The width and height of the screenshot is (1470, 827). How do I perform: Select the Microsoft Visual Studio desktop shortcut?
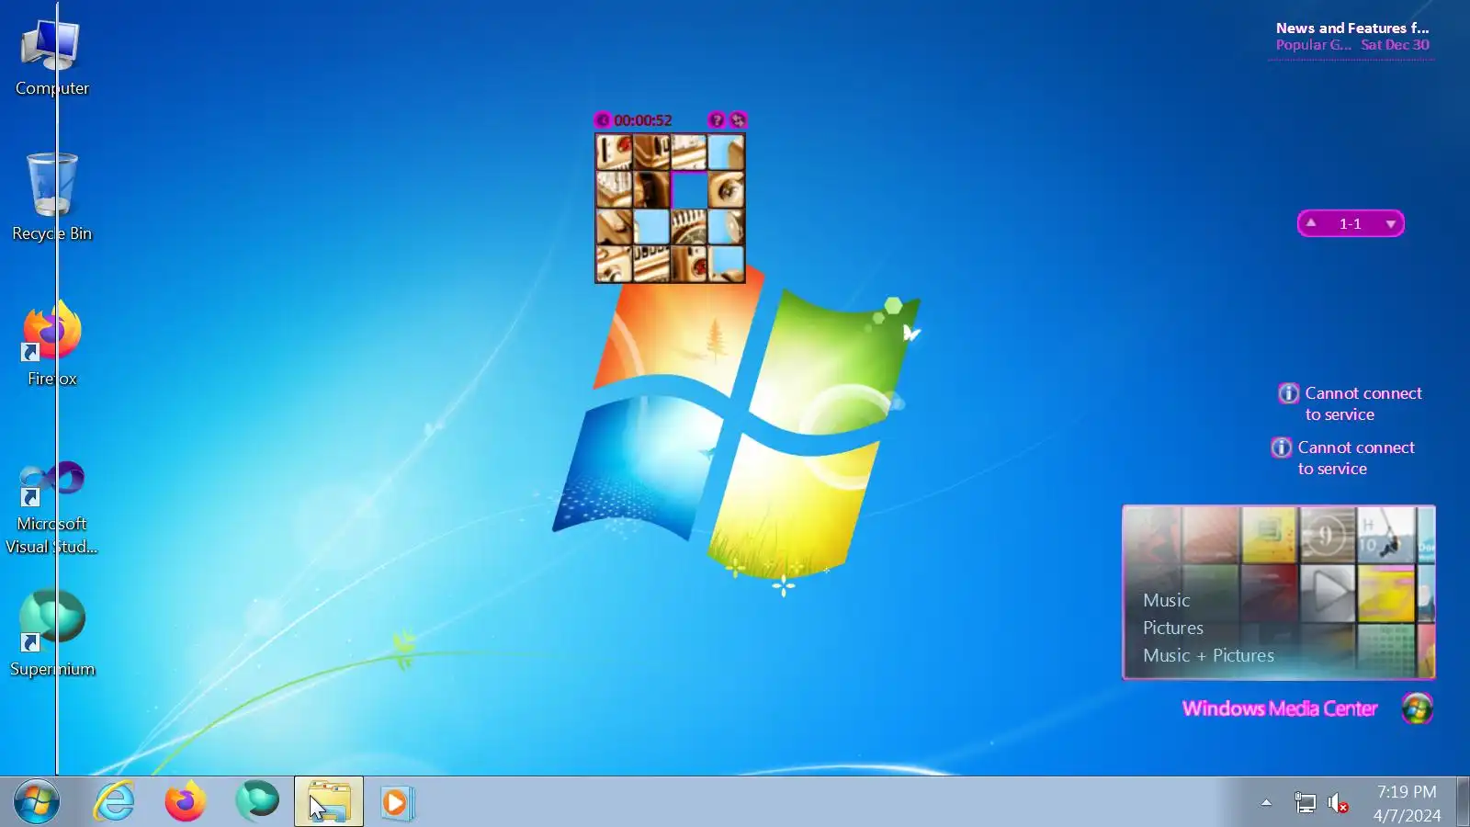tap(51, 507)
